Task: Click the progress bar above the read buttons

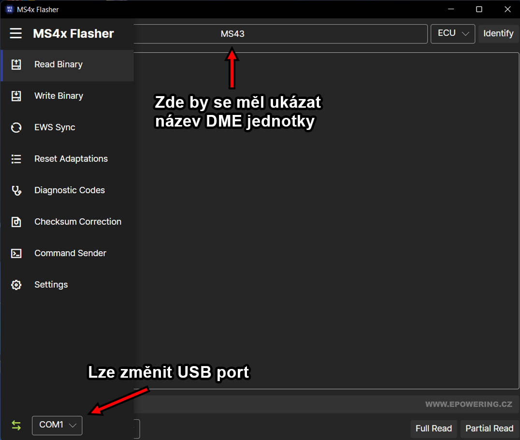Action: pos(326,404)
